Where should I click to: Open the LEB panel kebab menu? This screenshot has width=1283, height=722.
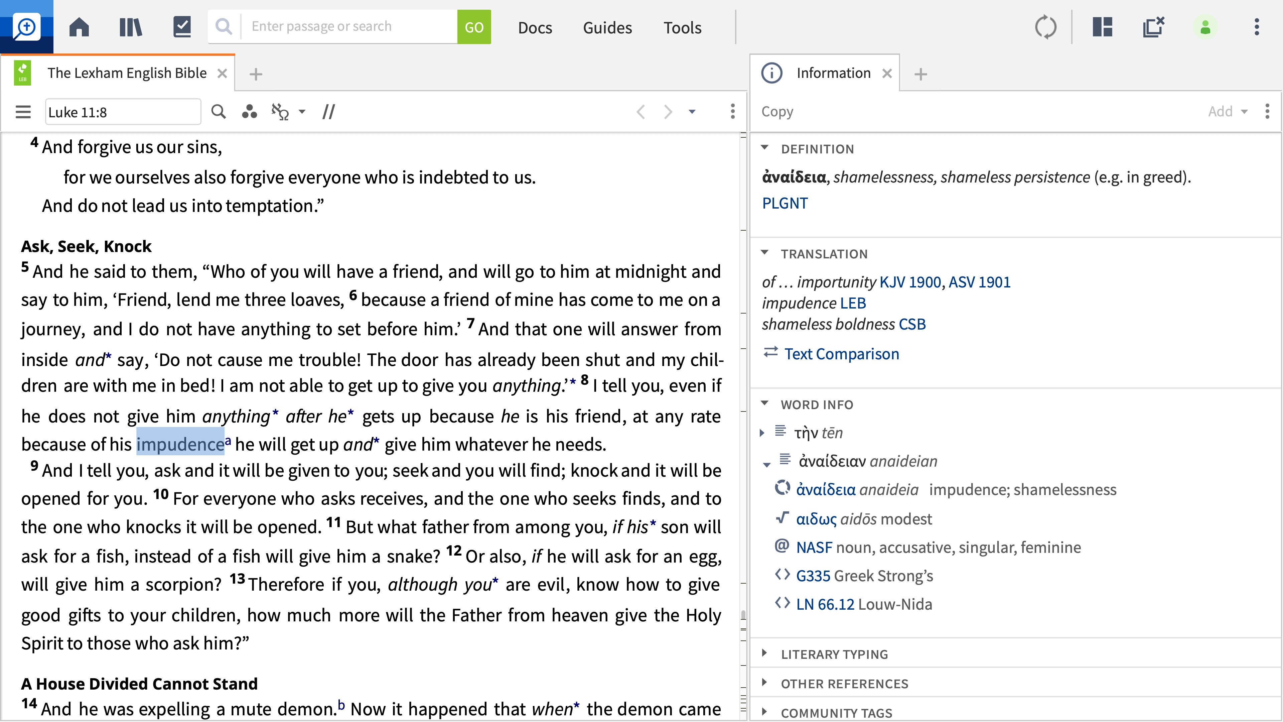[x=733, y=112]
